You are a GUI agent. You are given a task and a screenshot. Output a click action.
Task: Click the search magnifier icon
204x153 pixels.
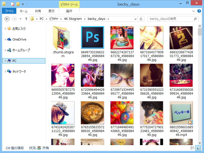[x=195, y=19]
